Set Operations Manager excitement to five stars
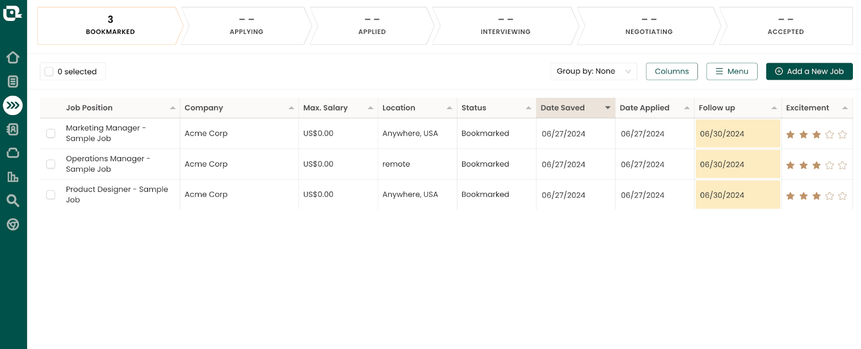Screen dimensions: 861x349 tap(843, 165)
